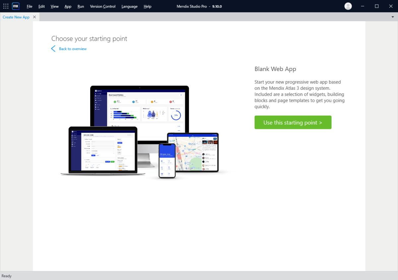Select the Create New App tab
The width and height of the screenshot is (398, 280).
pyautogui.click(x=16, y=17)
